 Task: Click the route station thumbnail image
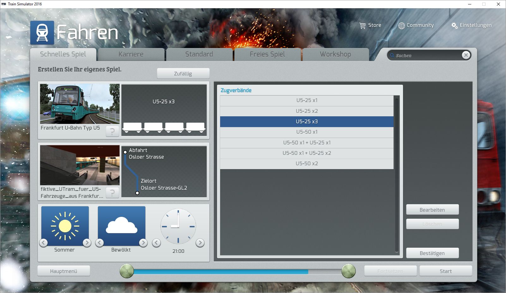click(x=80, y=165)
